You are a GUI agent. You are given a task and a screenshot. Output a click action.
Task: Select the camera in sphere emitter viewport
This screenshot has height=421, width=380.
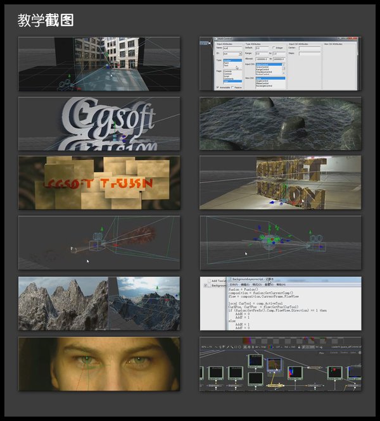coord(317,244)
